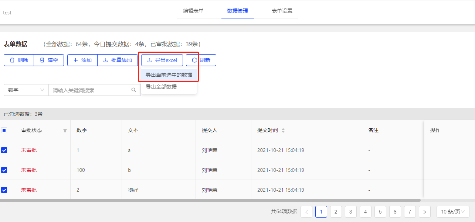Screen dimensions: 475x222
Task: Click the 删除 trash button
Action: 19,60
